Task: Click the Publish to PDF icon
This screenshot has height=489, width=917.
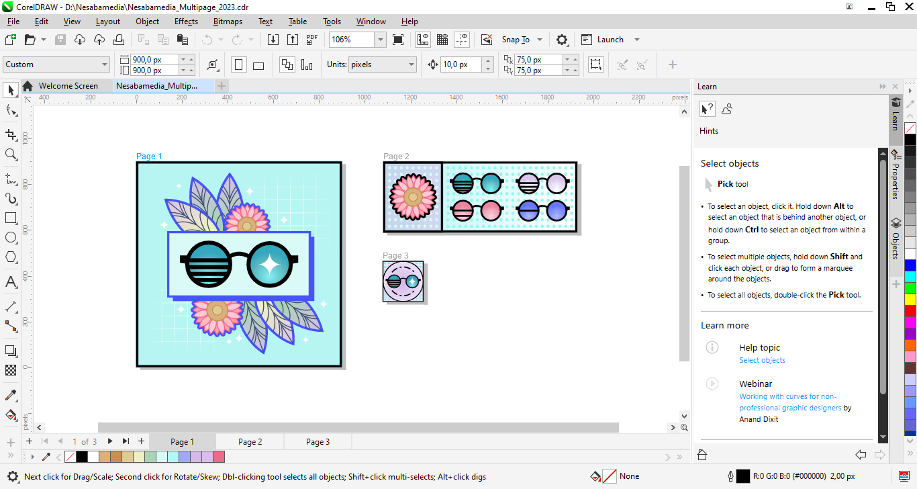Action: (311, 40)
